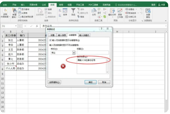
Task: Switch to 视图 (View) ribbon tab
Action: click(x=70, y=5)
